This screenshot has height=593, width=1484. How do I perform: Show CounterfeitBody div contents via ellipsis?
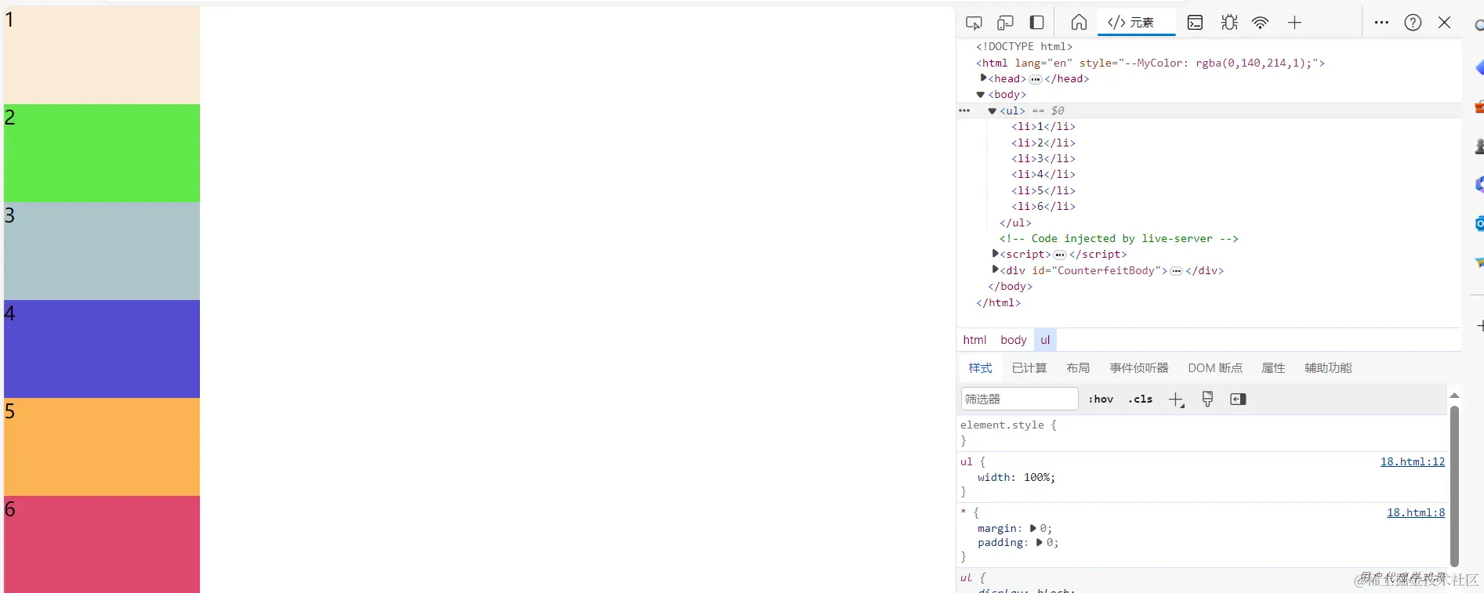click(x=1176, y=271)
